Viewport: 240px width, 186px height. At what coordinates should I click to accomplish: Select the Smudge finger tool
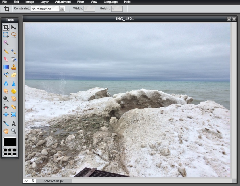[6, 91]
